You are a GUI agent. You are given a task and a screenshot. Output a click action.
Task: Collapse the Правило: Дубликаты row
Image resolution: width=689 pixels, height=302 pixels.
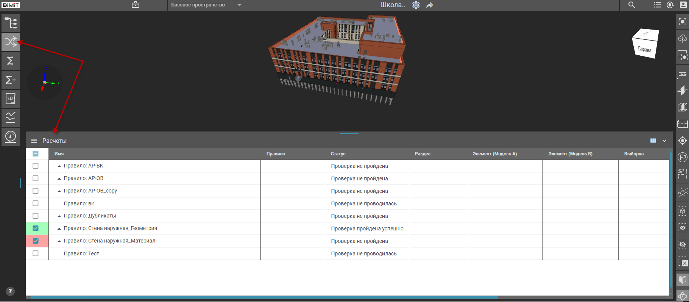59,216
